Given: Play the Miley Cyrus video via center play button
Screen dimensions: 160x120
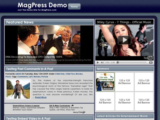Looking at the screenshot, I should pos(124,40).
